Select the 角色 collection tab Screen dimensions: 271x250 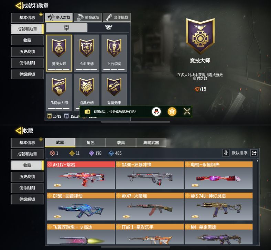coord(90,143)
